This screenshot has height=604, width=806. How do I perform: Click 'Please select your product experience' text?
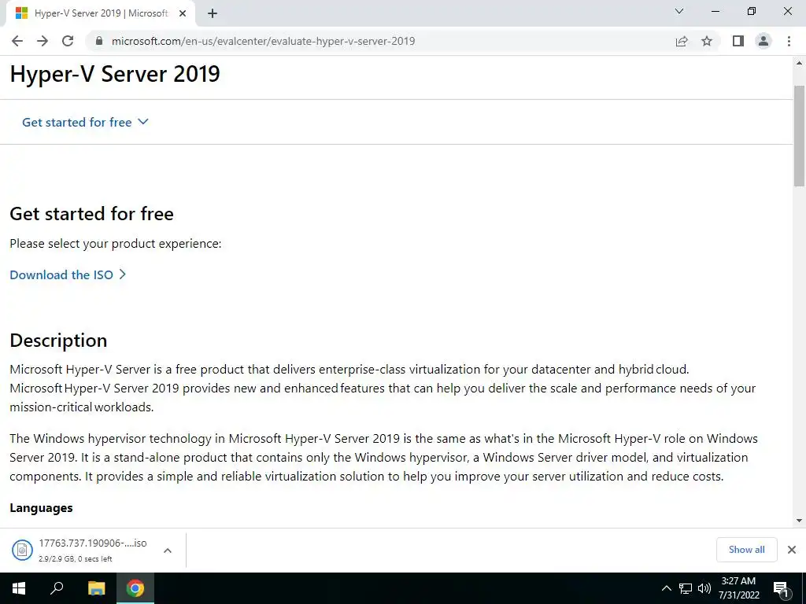tap(116, 244)
